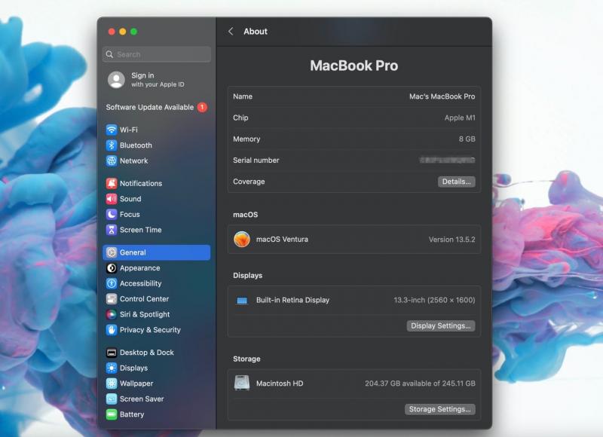Select the Displays sidebar label
This screenshot has width=603, height=437.
(133, 368)
